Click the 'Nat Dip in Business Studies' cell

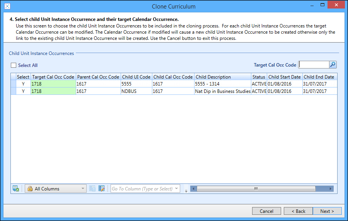point(223,91)
